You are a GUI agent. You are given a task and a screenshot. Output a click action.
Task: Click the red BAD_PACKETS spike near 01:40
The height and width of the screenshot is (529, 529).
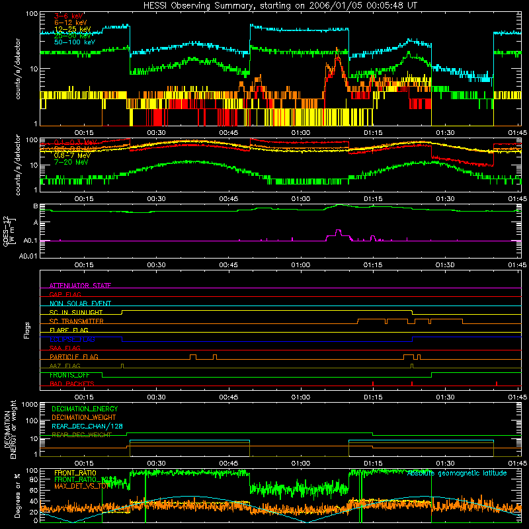pyautogui.click(x=497, y=384)
